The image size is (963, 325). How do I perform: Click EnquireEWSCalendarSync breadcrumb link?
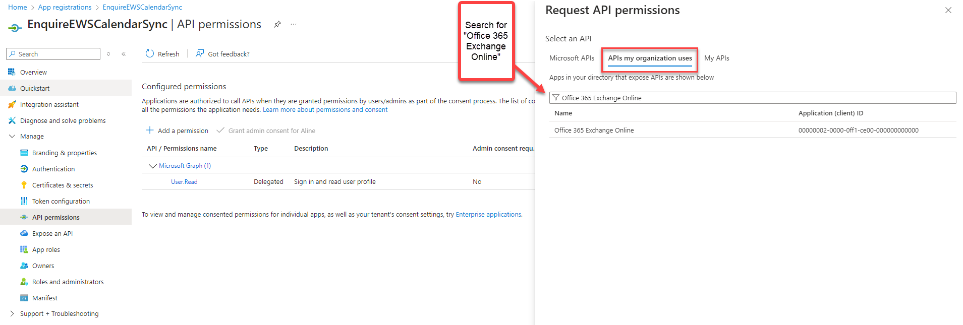142,7
